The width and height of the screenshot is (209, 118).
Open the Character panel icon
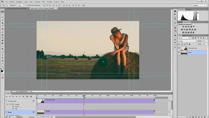pyautogui.click(x=175, y=40)
